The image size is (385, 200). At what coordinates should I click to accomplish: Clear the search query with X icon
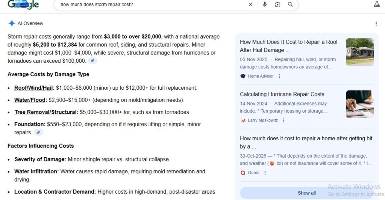pos(250,5)
